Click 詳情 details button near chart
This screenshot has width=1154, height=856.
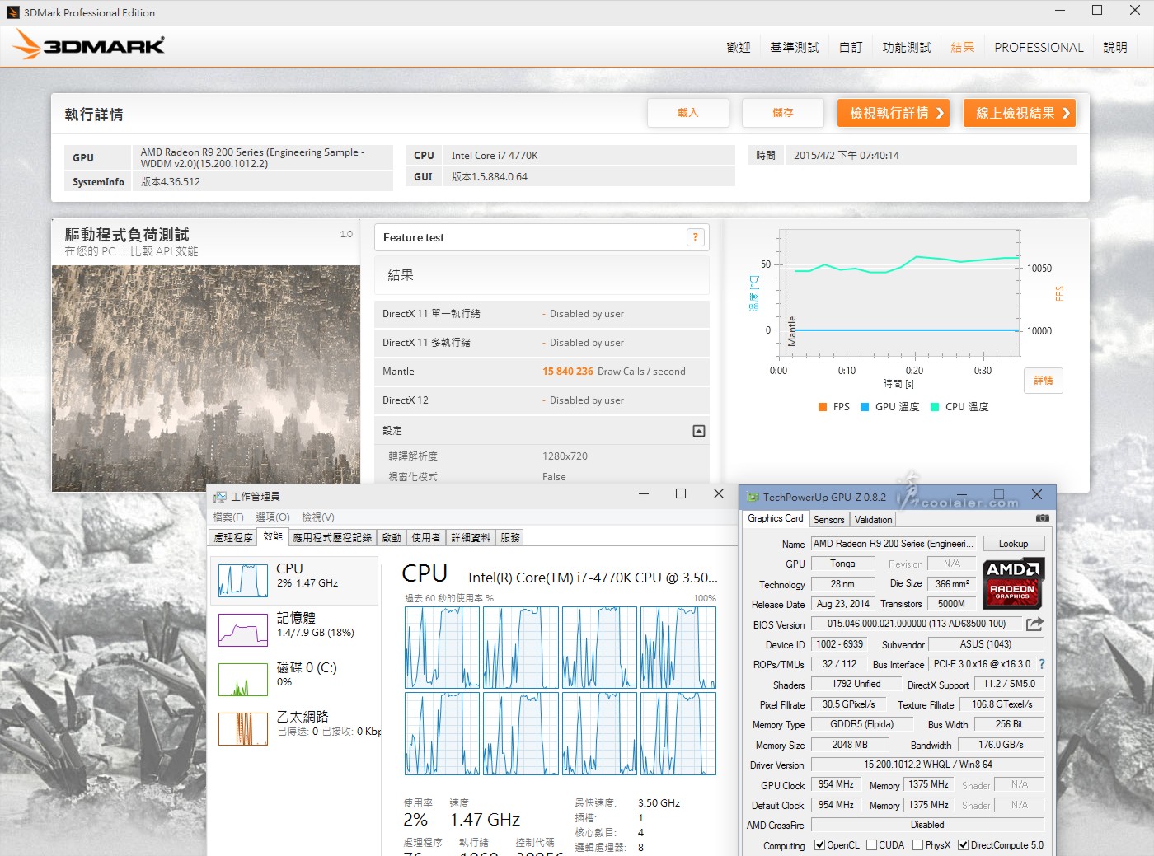(x=1044, y=381)
